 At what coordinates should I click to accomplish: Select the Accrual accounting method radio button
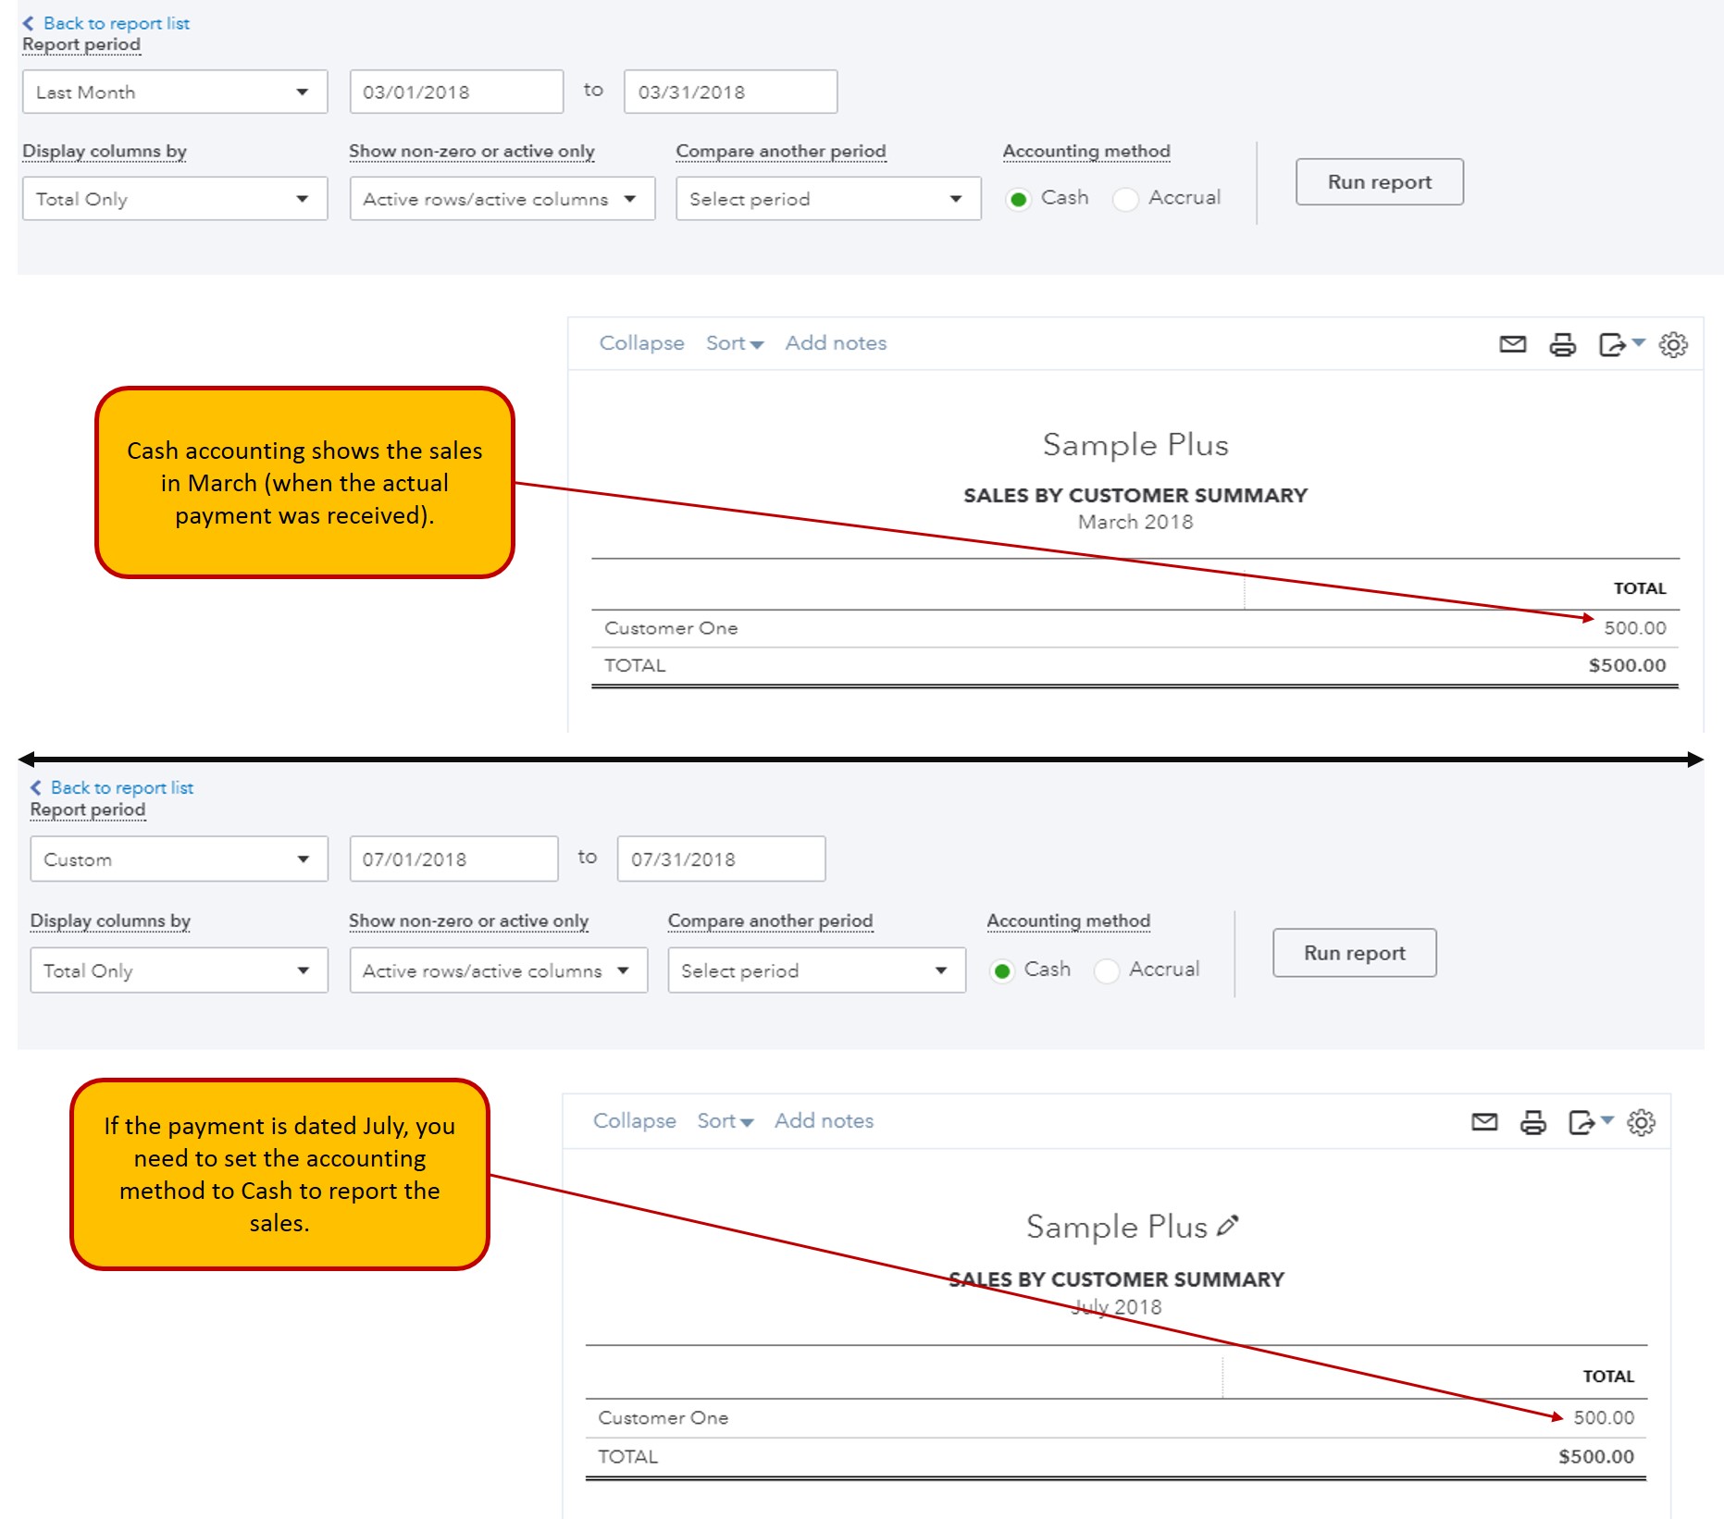pos(1125,198)
